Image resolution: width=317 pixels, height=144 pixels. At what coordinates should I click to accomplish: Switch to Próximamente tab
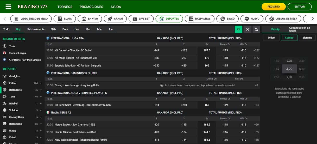coord(36,29)
